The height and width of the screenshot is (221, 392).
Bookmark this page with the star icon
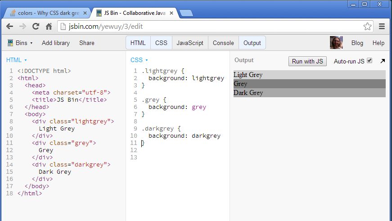tap(367, 26)
